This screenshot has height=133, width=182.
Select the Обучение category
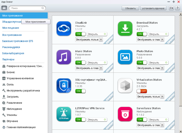click(x=10, y=121)
